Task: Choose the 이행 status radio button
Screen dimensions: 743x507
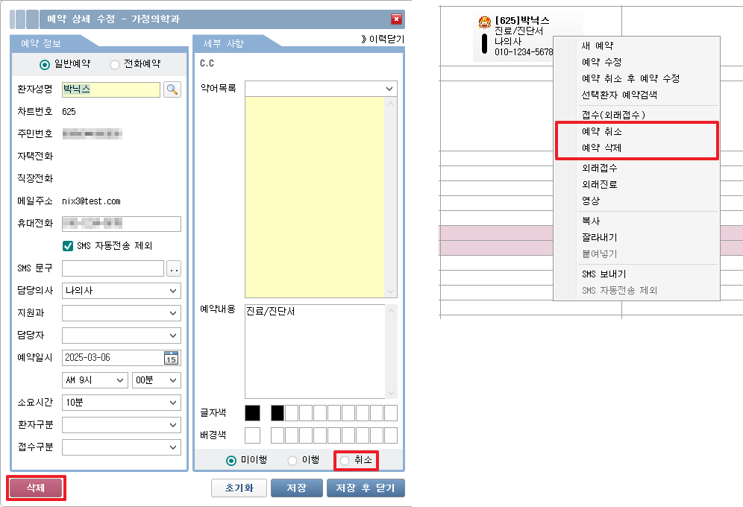Action: (292, 461)
